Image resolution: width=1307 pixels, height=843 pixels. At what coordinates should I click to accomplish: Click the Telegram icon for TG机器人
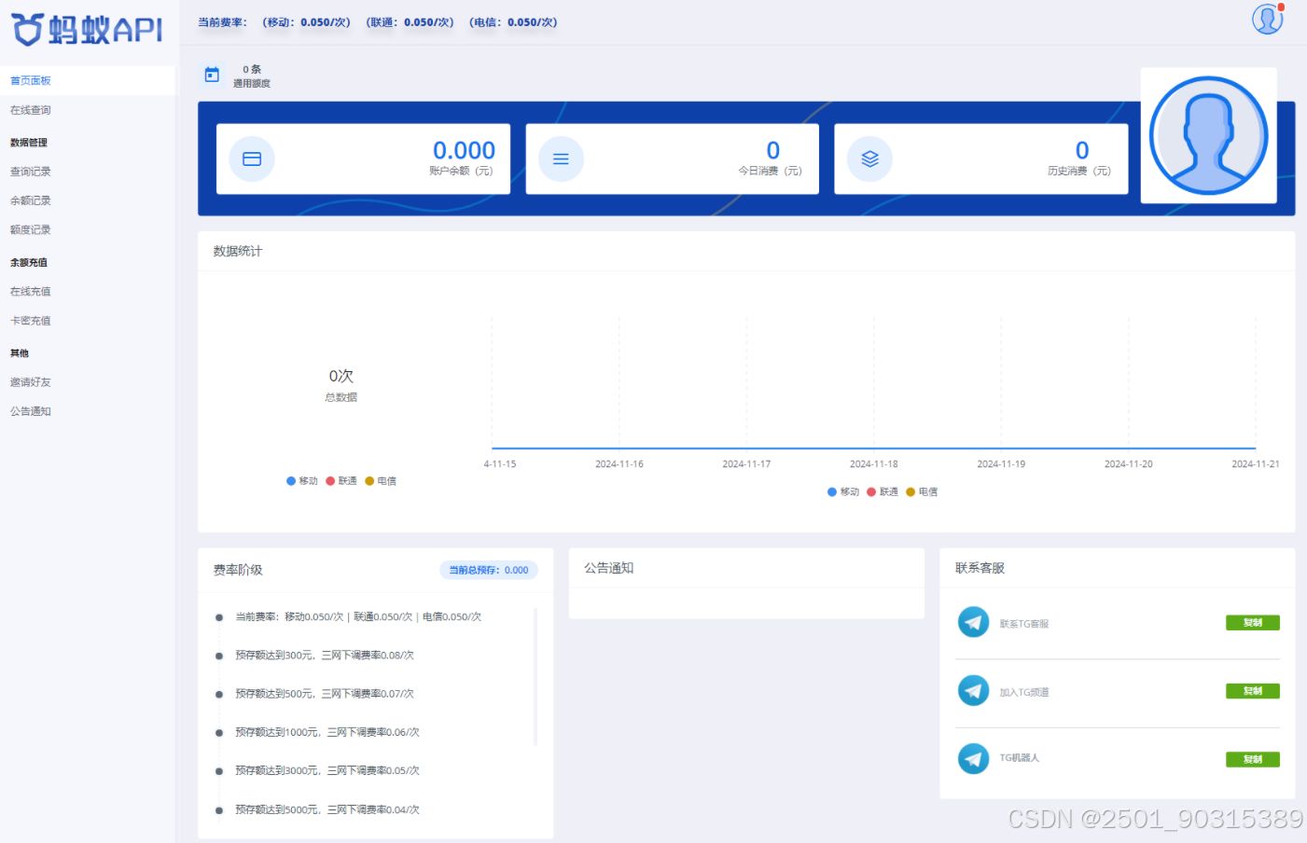click(973, 759)
